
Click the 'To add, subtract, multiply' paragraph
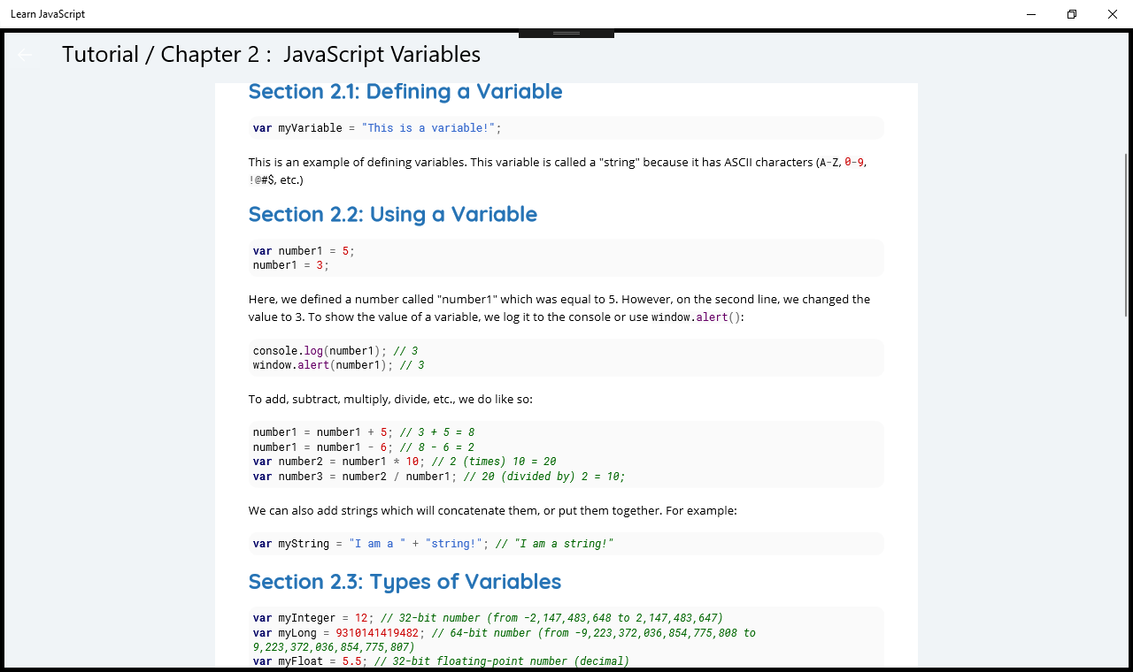click(x=390, y=400)
